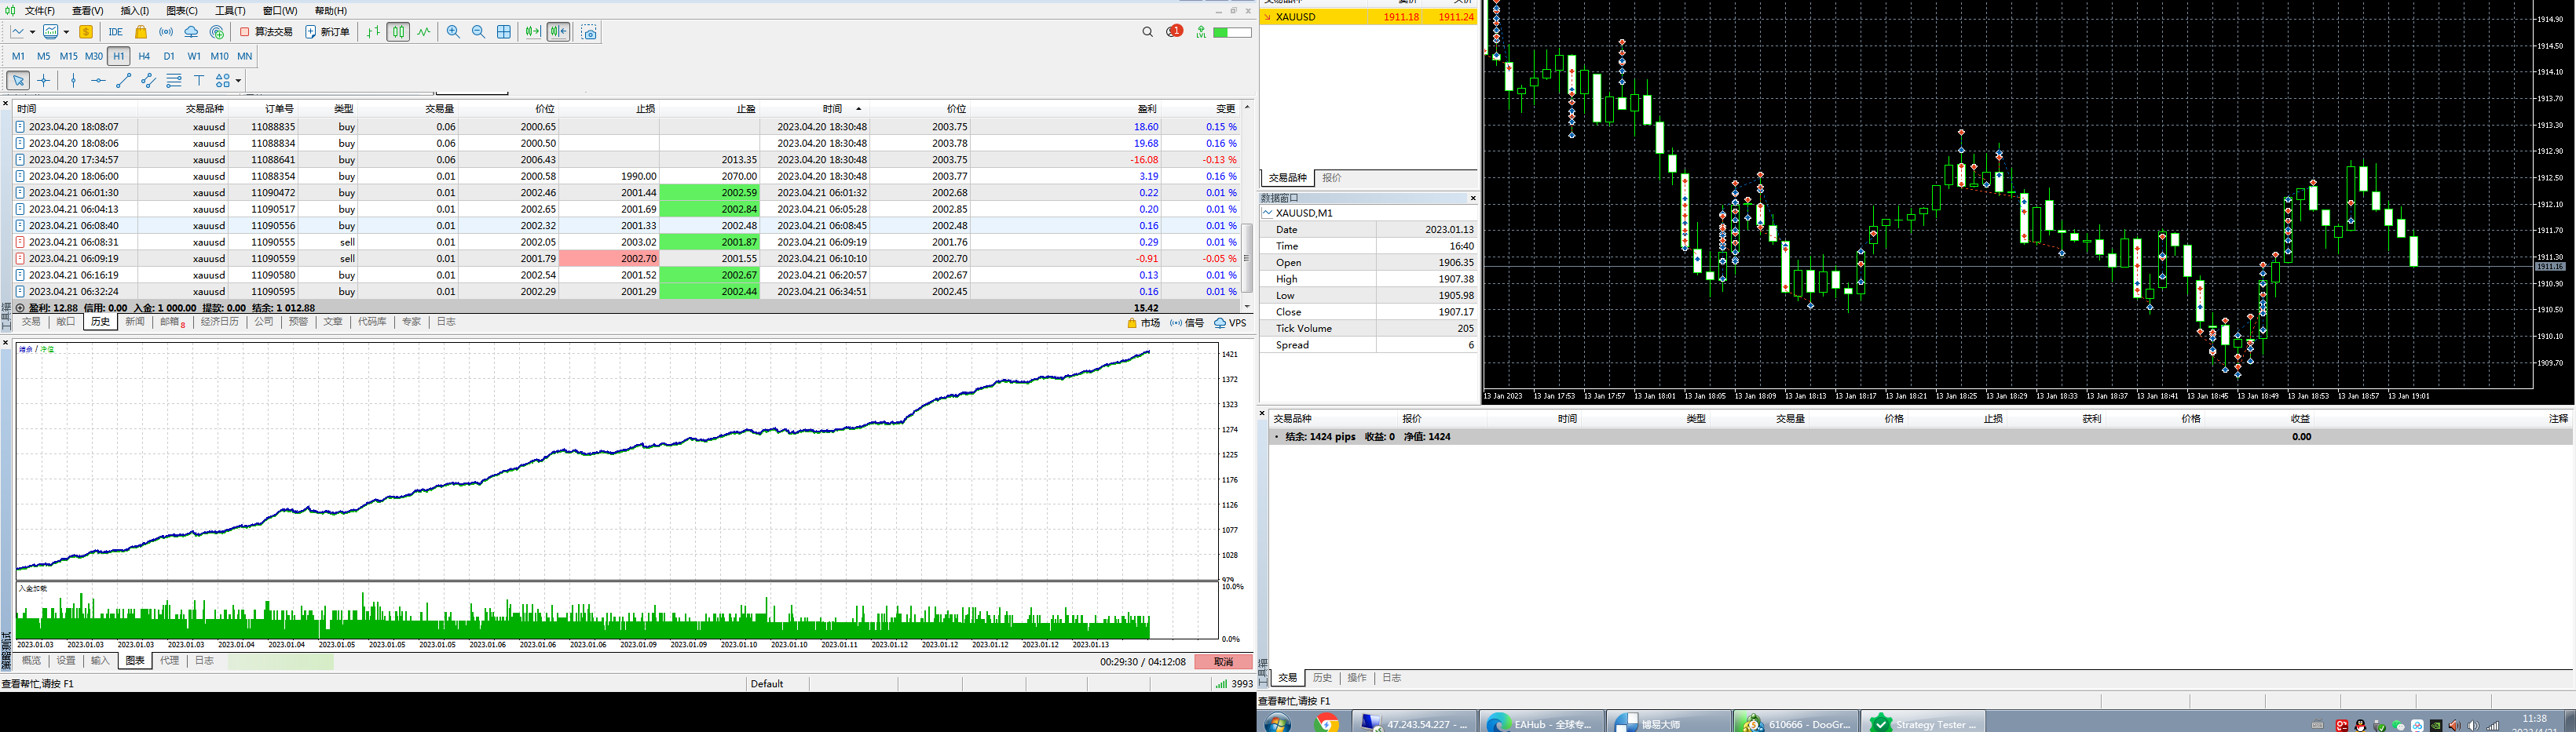Draw a vertical line
The image size is (2576, 732).
pos(73,81)
